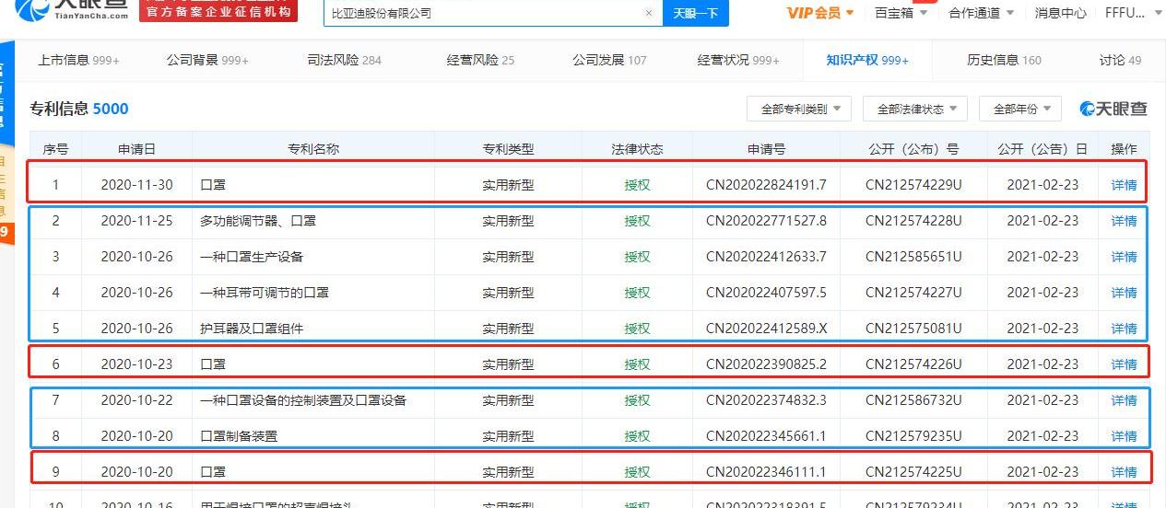
Task: Switch to the 上市信息 tab
Action: (x=78, y=60)
